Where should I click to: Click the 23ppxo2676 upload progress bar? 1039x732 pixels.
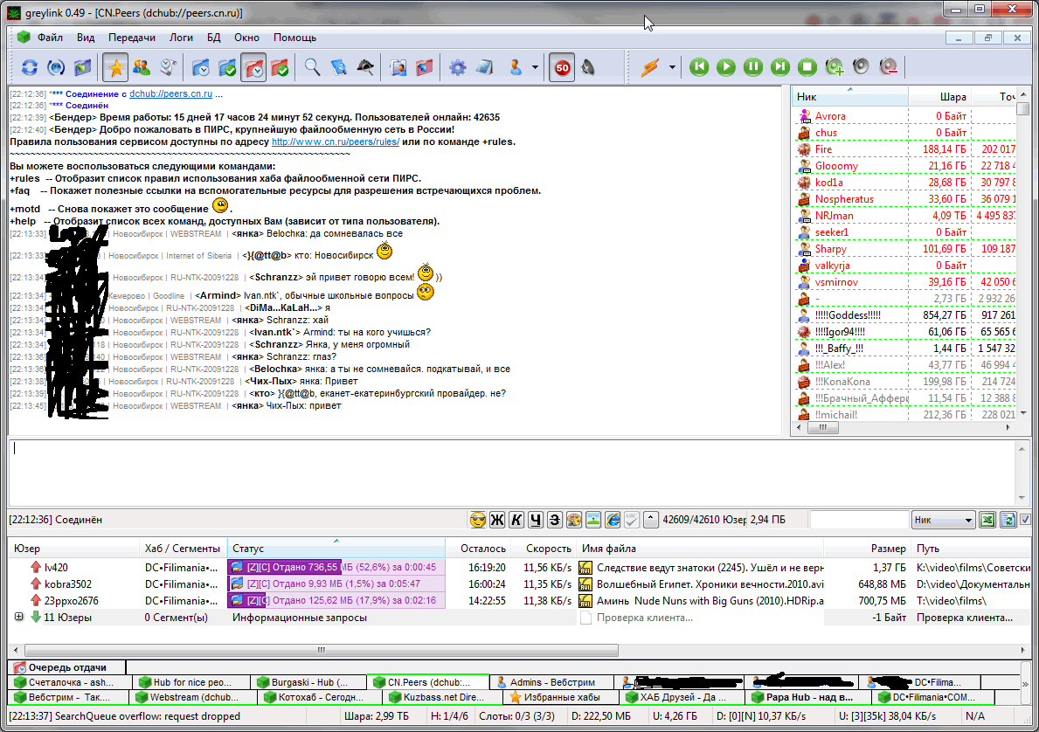point(336,601)
